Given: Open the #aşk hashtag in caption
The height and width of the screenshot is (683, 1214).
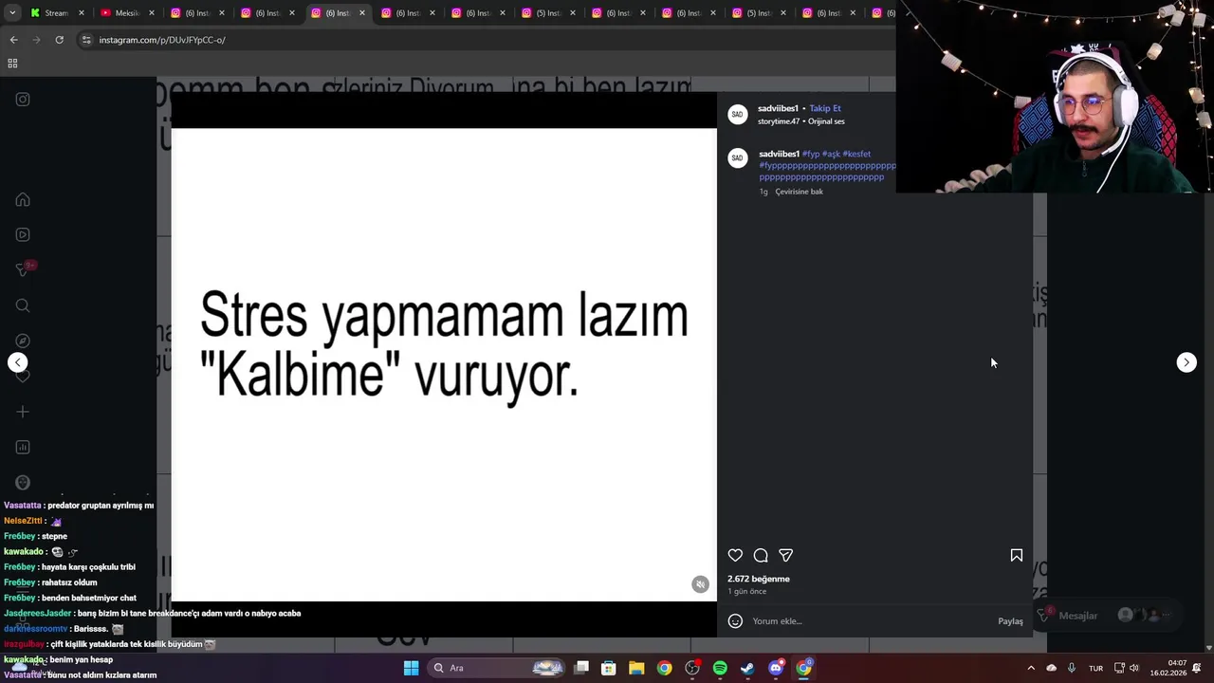Looking at the screenshot, I should (831, 154).
